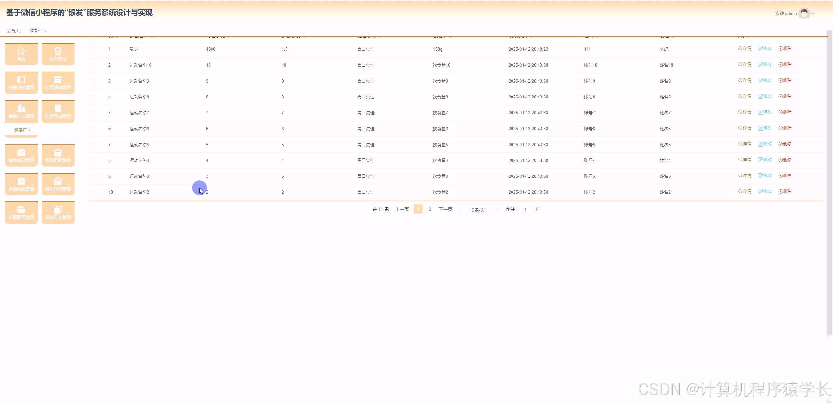Open the 首页 home sidebar tile
Screen dimensions: 833x403
(x=21, y=54)
